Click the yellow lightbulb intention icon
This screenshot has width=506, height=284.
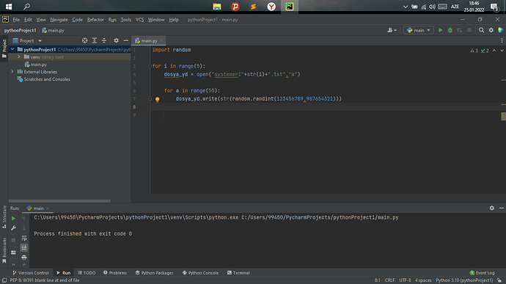tap(157, 100)
